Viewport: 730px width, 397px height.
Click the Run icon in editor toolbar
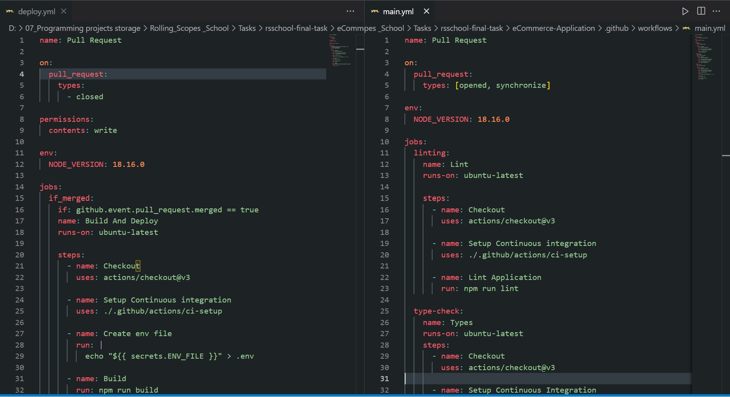685,11
